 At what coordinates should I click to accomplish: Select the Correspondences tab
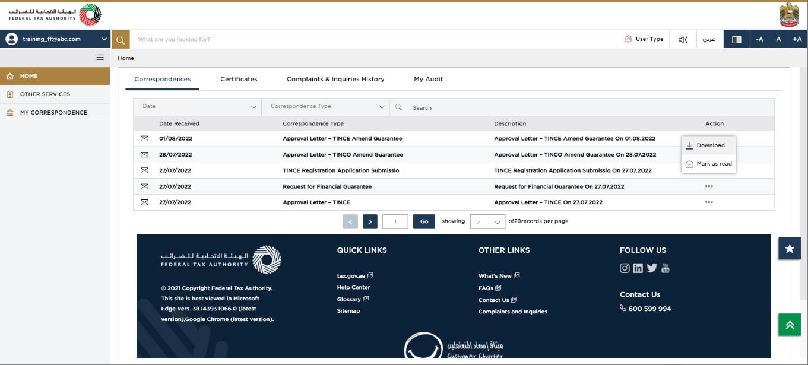(163, 79)
